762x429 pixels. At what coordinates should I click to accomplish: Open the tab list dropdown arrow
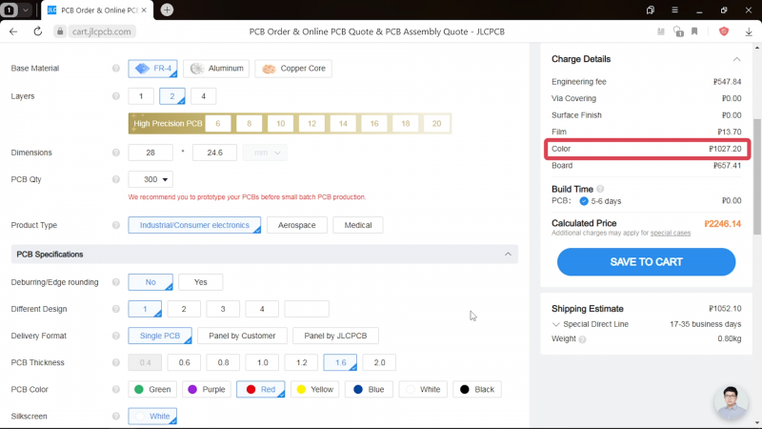click(26, 10)
